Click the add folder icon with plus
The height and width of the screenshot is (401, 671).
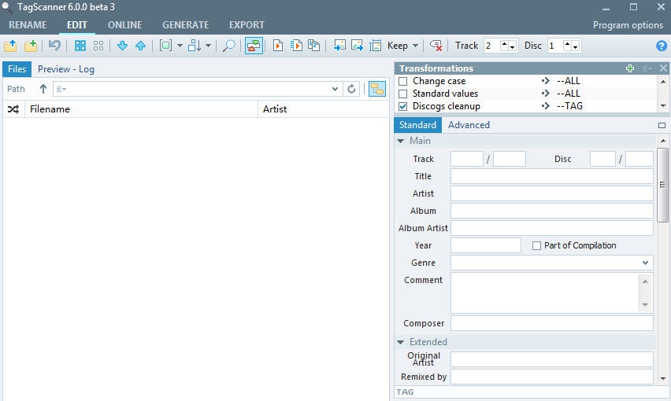click(x=31, y=46)
